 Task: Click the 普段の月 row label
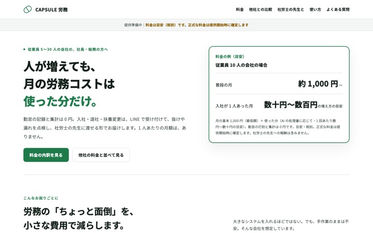pos(224,85)
